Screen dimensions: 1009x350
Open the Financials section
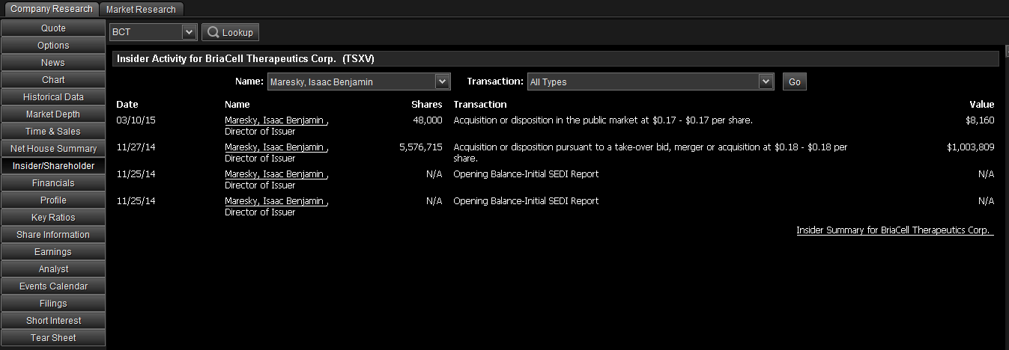(53, 183)
